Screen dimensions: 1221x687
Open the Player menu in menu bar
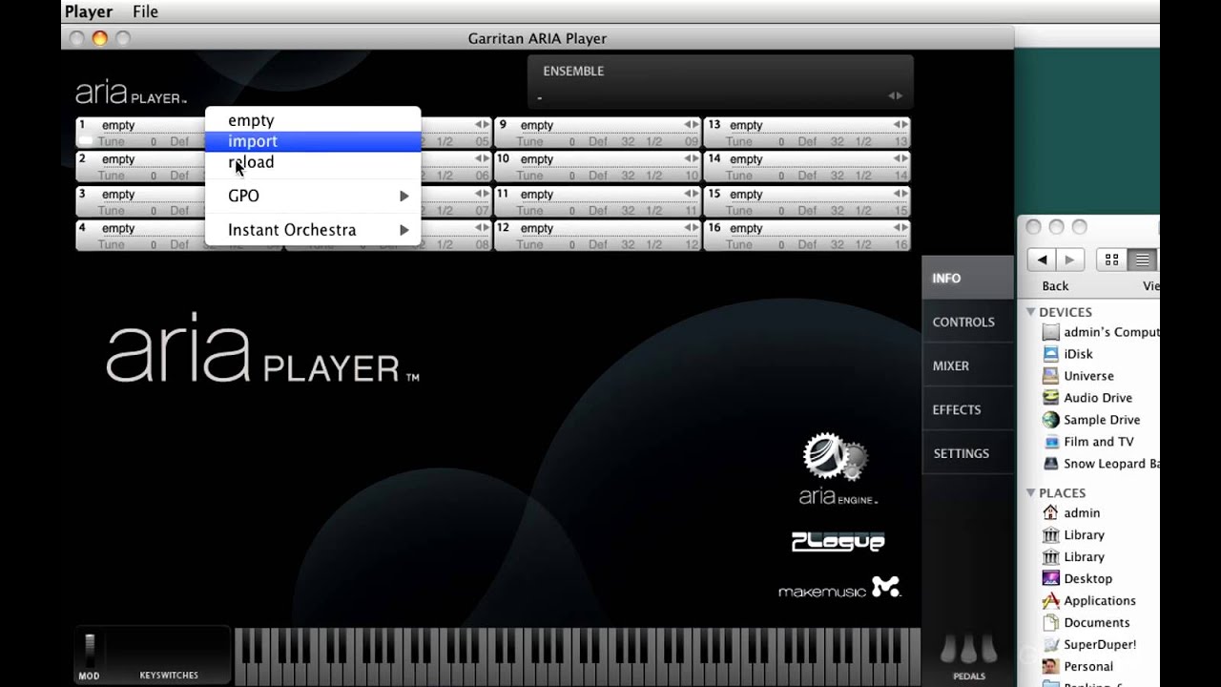pos(89,11)
